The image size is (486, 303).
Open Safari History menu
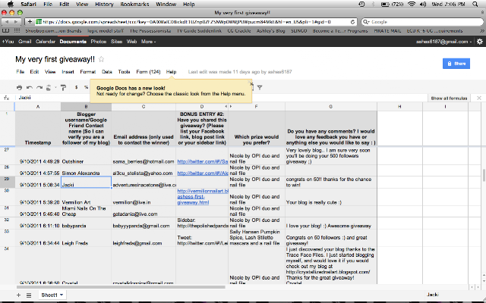pos(104,5)
